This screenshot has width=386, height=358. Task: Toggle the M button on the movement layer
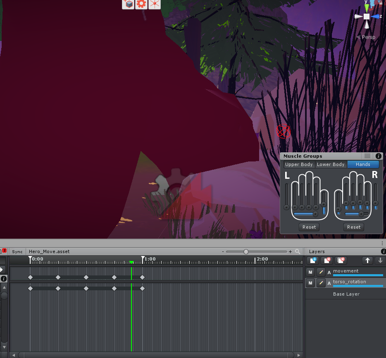pyautogui.click(x=310, y=272)
